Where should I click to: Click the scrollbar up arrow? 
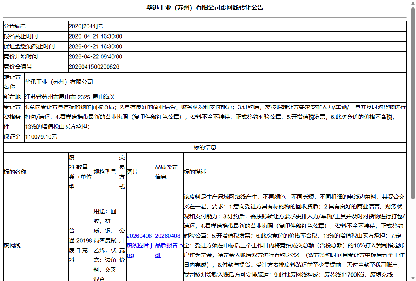click(413, 3)
